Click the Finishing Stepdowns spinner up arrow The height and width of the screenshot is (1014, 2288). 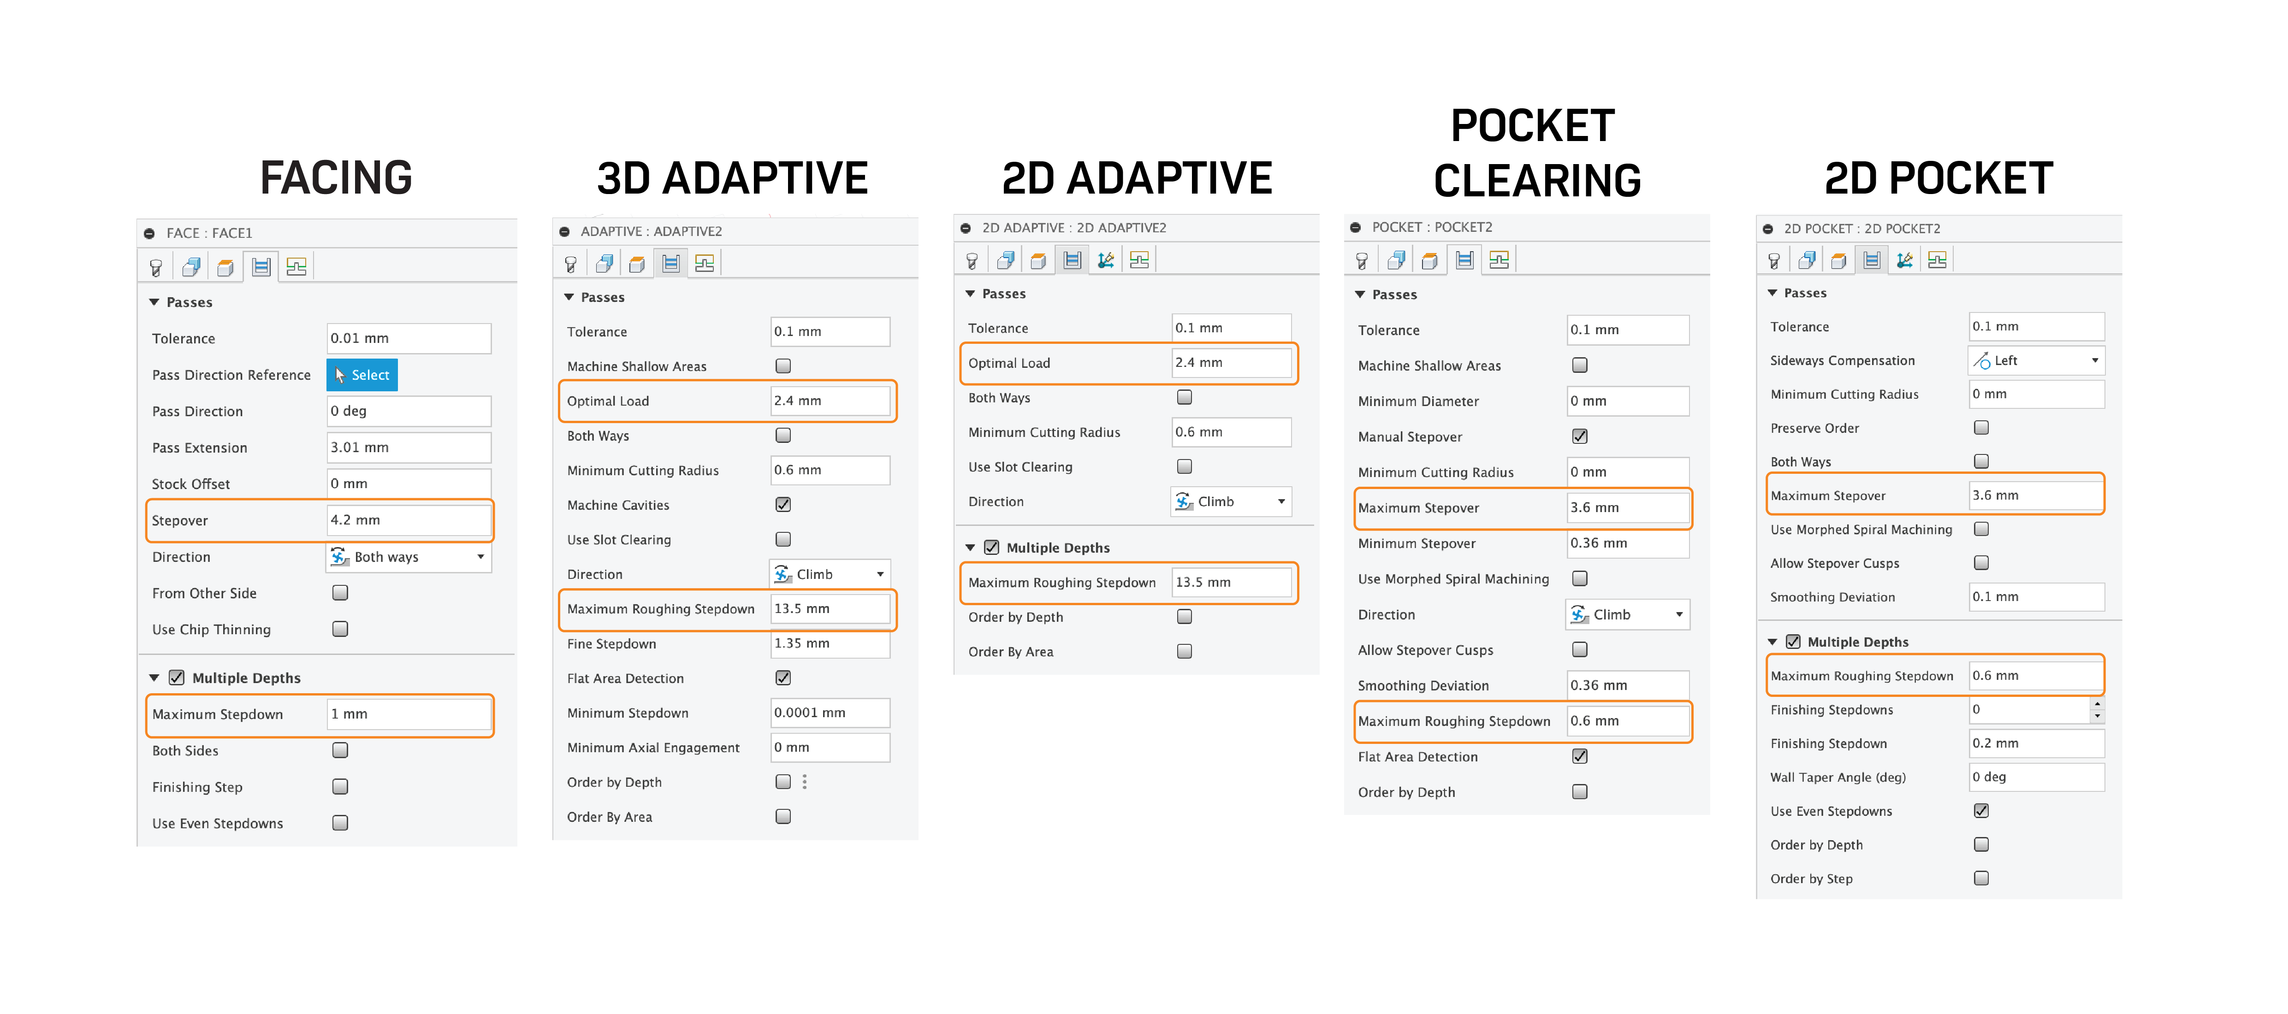click(x=2097, y=704)
